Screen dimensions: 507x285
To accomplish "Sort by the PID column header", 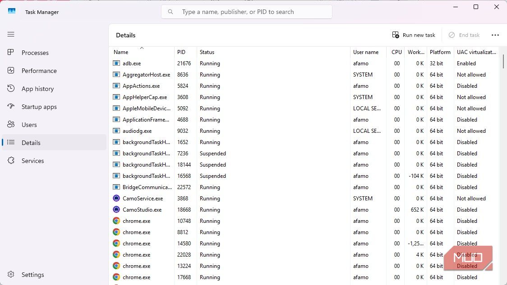I will [185, 52].
